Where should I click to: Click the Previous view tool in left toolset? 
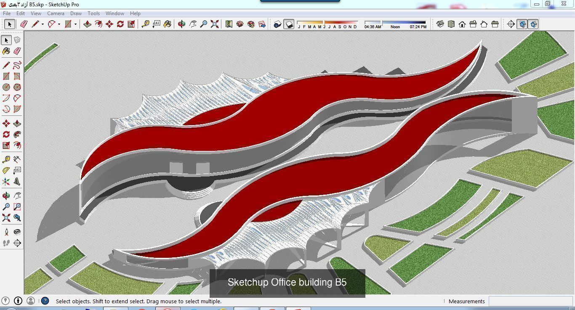click(x=17, y=218)
